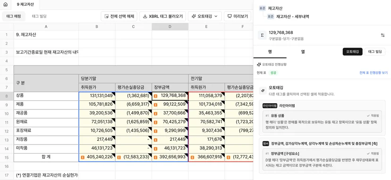Click tag icon in cell 99,122,509

(156, 105)
